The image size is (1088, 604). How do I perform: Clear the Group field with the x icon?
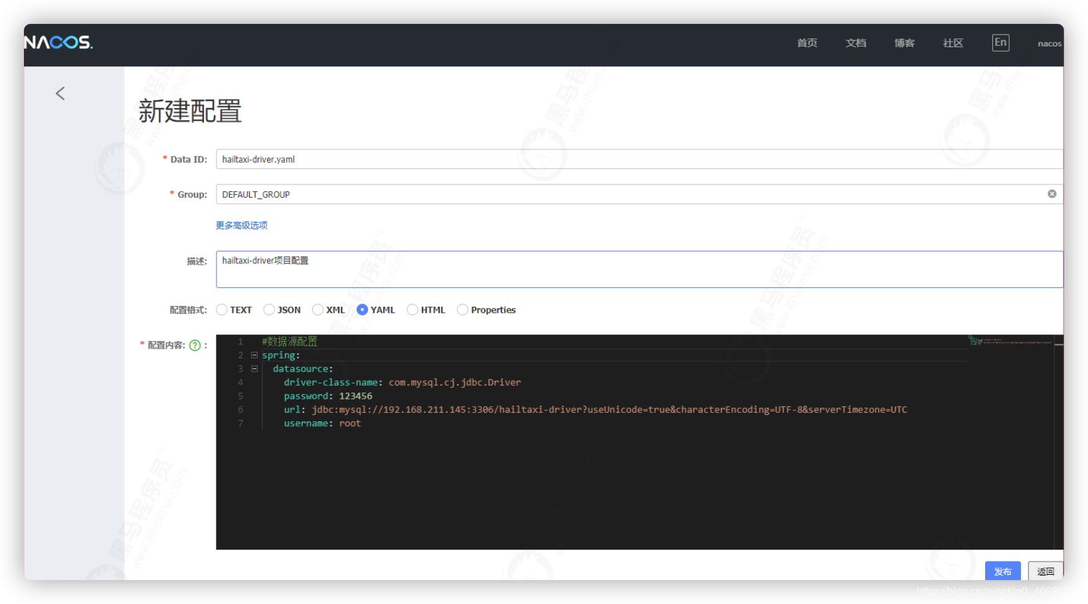click(1052, 194)
